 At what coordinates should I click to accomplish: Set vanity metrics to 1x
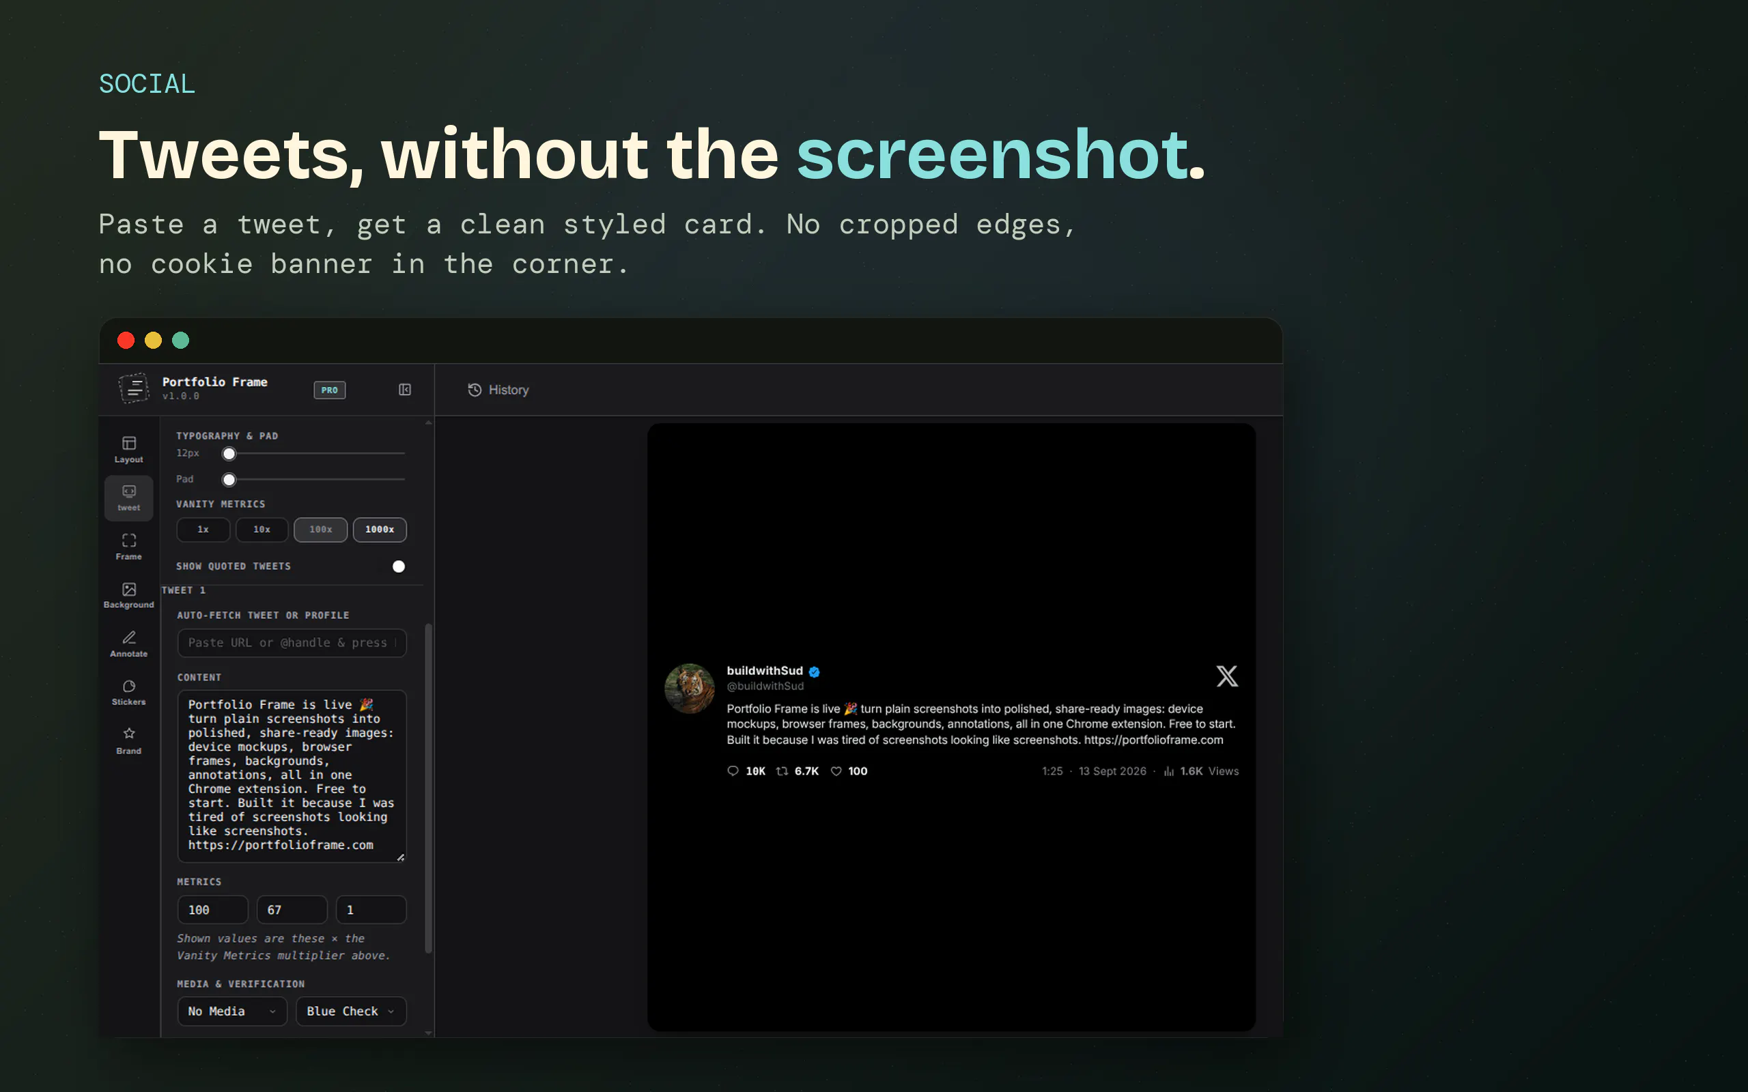[x=203, y=530]
